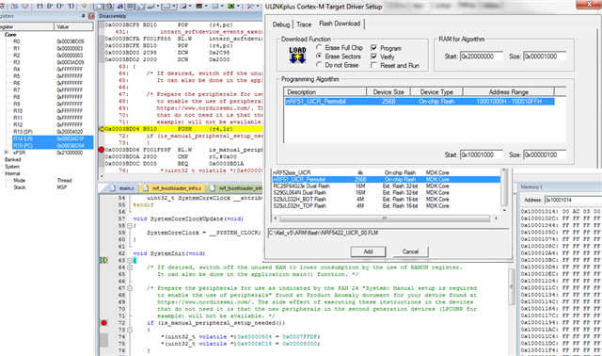This screenshot has height=356, width=602.
Task: Click the Serial Windows toolbar icon
Action: click(183, 7)
